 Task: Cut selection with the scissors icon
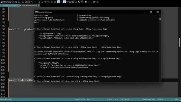[23, 2]
